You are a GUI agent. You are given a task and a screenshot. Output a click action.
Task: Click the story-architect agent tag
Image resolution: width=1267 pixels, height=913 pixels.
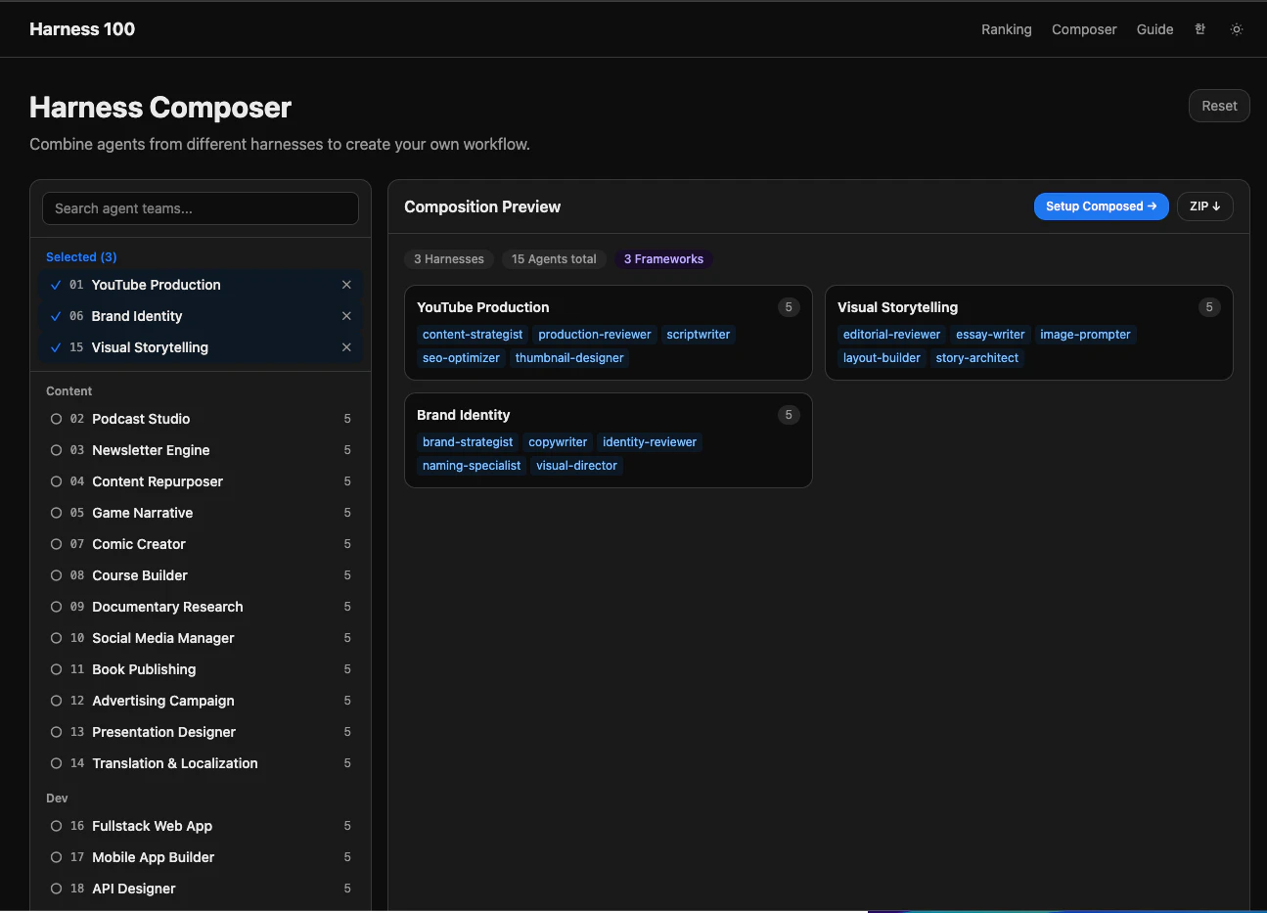pyautogui.click(x=977, y=358)
